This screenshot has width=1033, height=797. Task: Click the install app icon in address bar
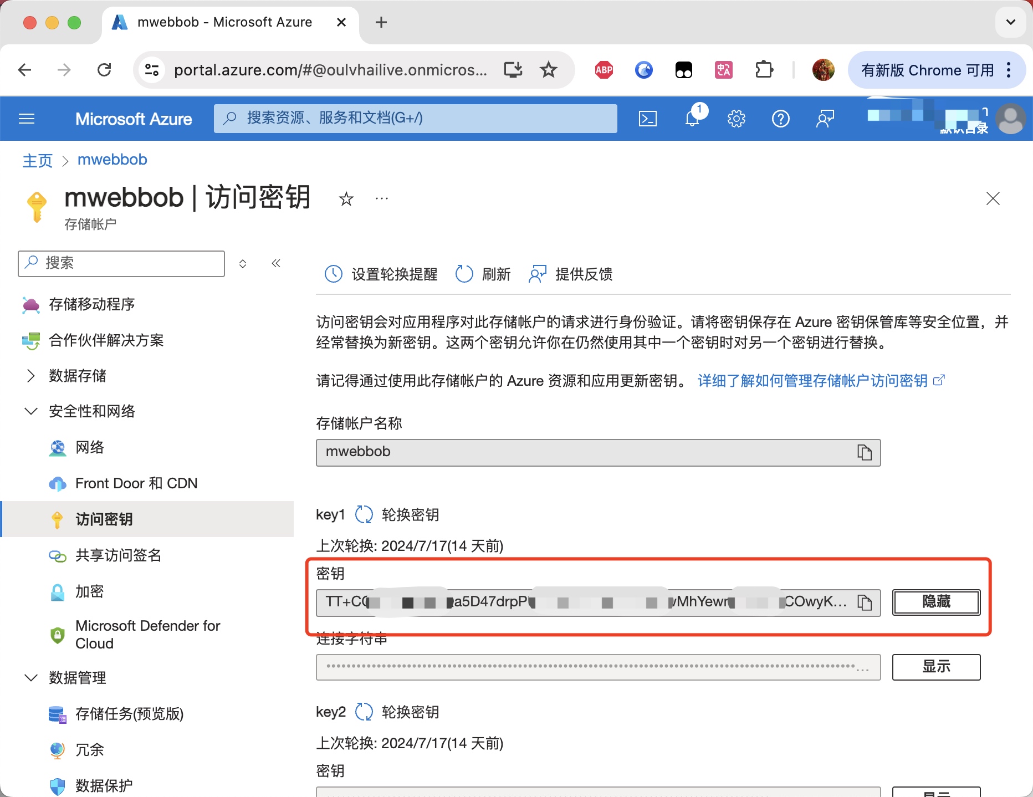513,70
